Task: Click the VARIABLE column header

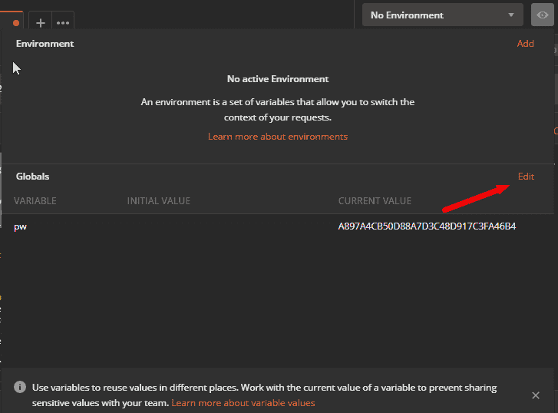Action: pos(35,201)
